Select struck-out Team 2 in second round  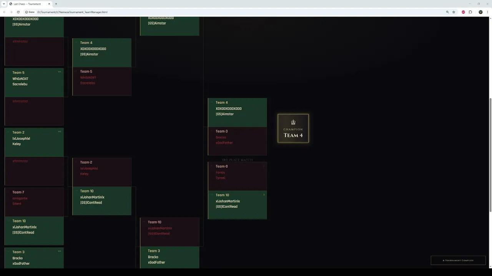(x=102, y=172)
